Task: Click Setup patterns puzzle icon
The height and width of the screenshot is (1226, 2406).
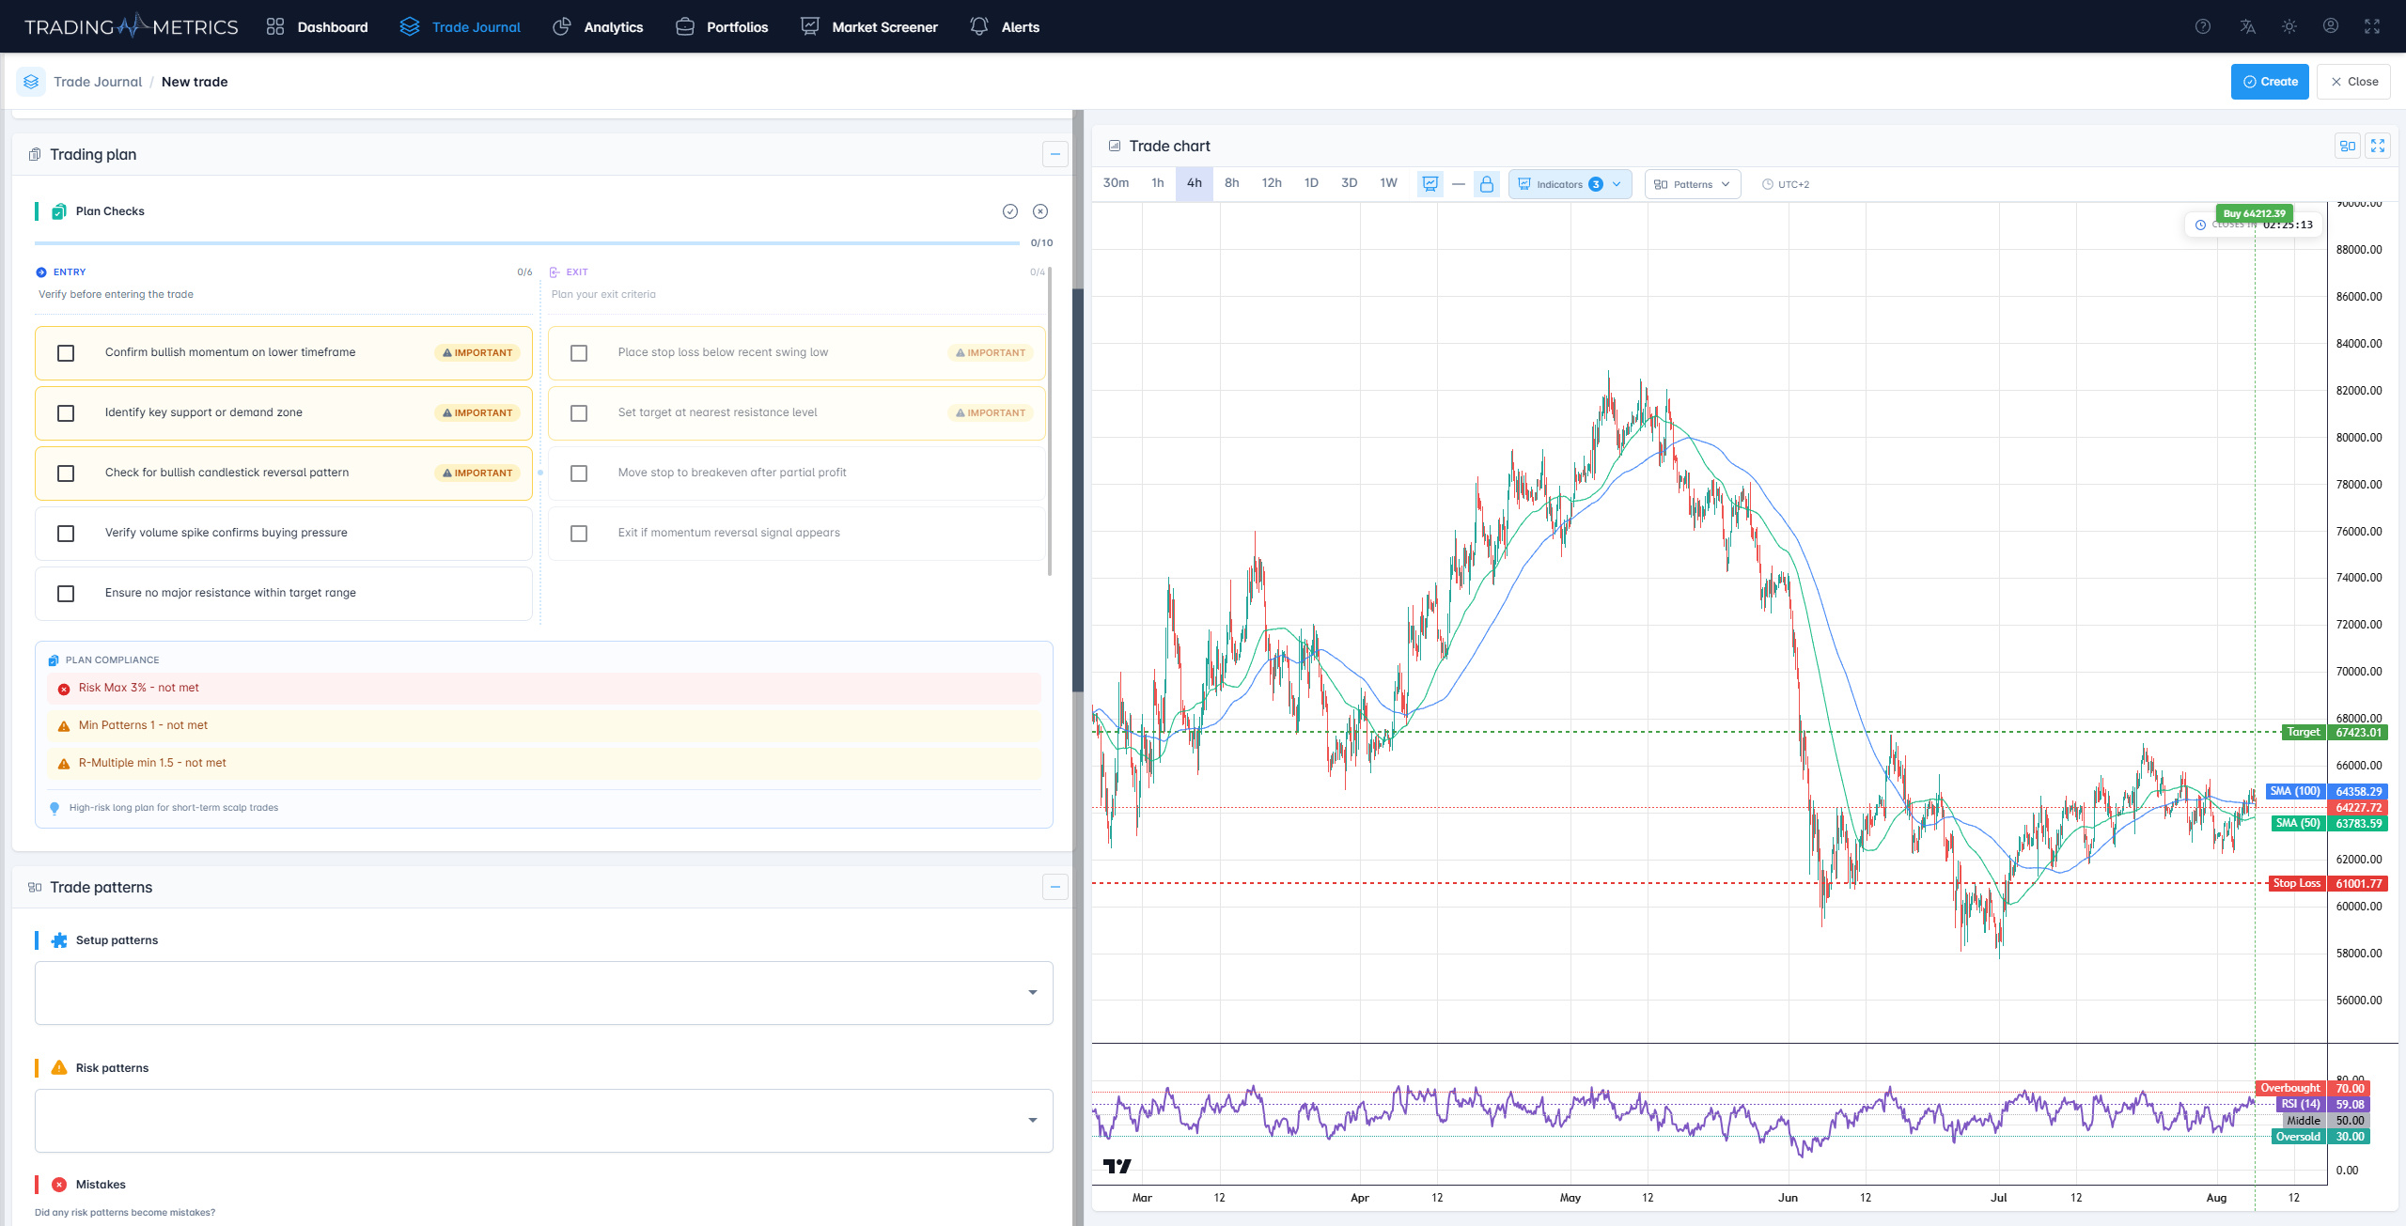Action: click(x=59, y=940)
